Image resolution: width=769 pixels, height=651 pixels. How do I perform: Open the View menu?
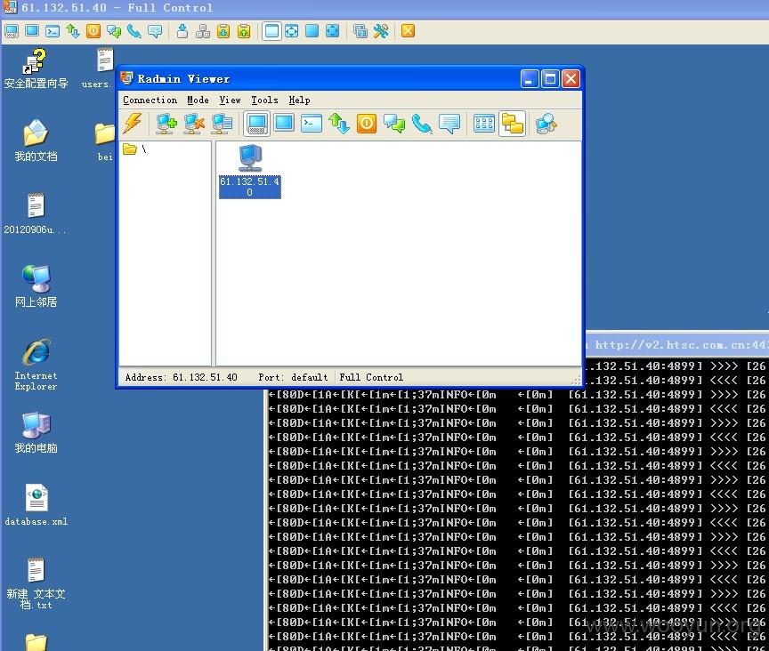click(x=230, y=100)
